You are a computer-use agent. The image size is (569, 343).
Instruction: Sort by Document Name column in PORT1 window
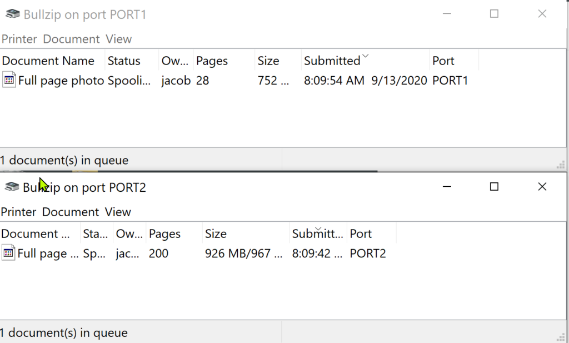pyautogui.click(x=53, y=61)
